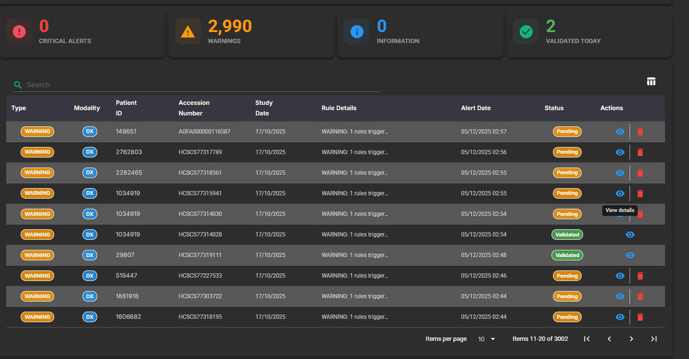Click the search magnifier icon

[x=18, y=85]
